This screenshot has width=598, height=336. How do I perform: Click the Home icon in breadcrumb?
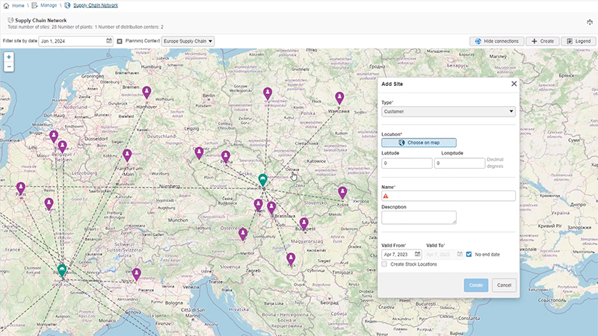coord(6,5)
